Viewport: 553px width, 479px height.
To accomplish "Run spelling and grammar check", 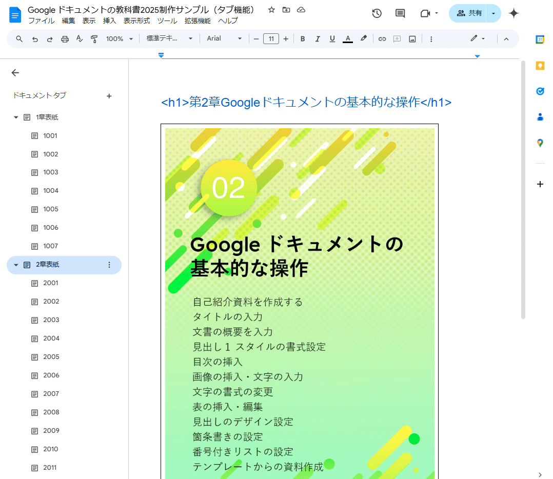I will pyautogui.click(x=80, y=39).
